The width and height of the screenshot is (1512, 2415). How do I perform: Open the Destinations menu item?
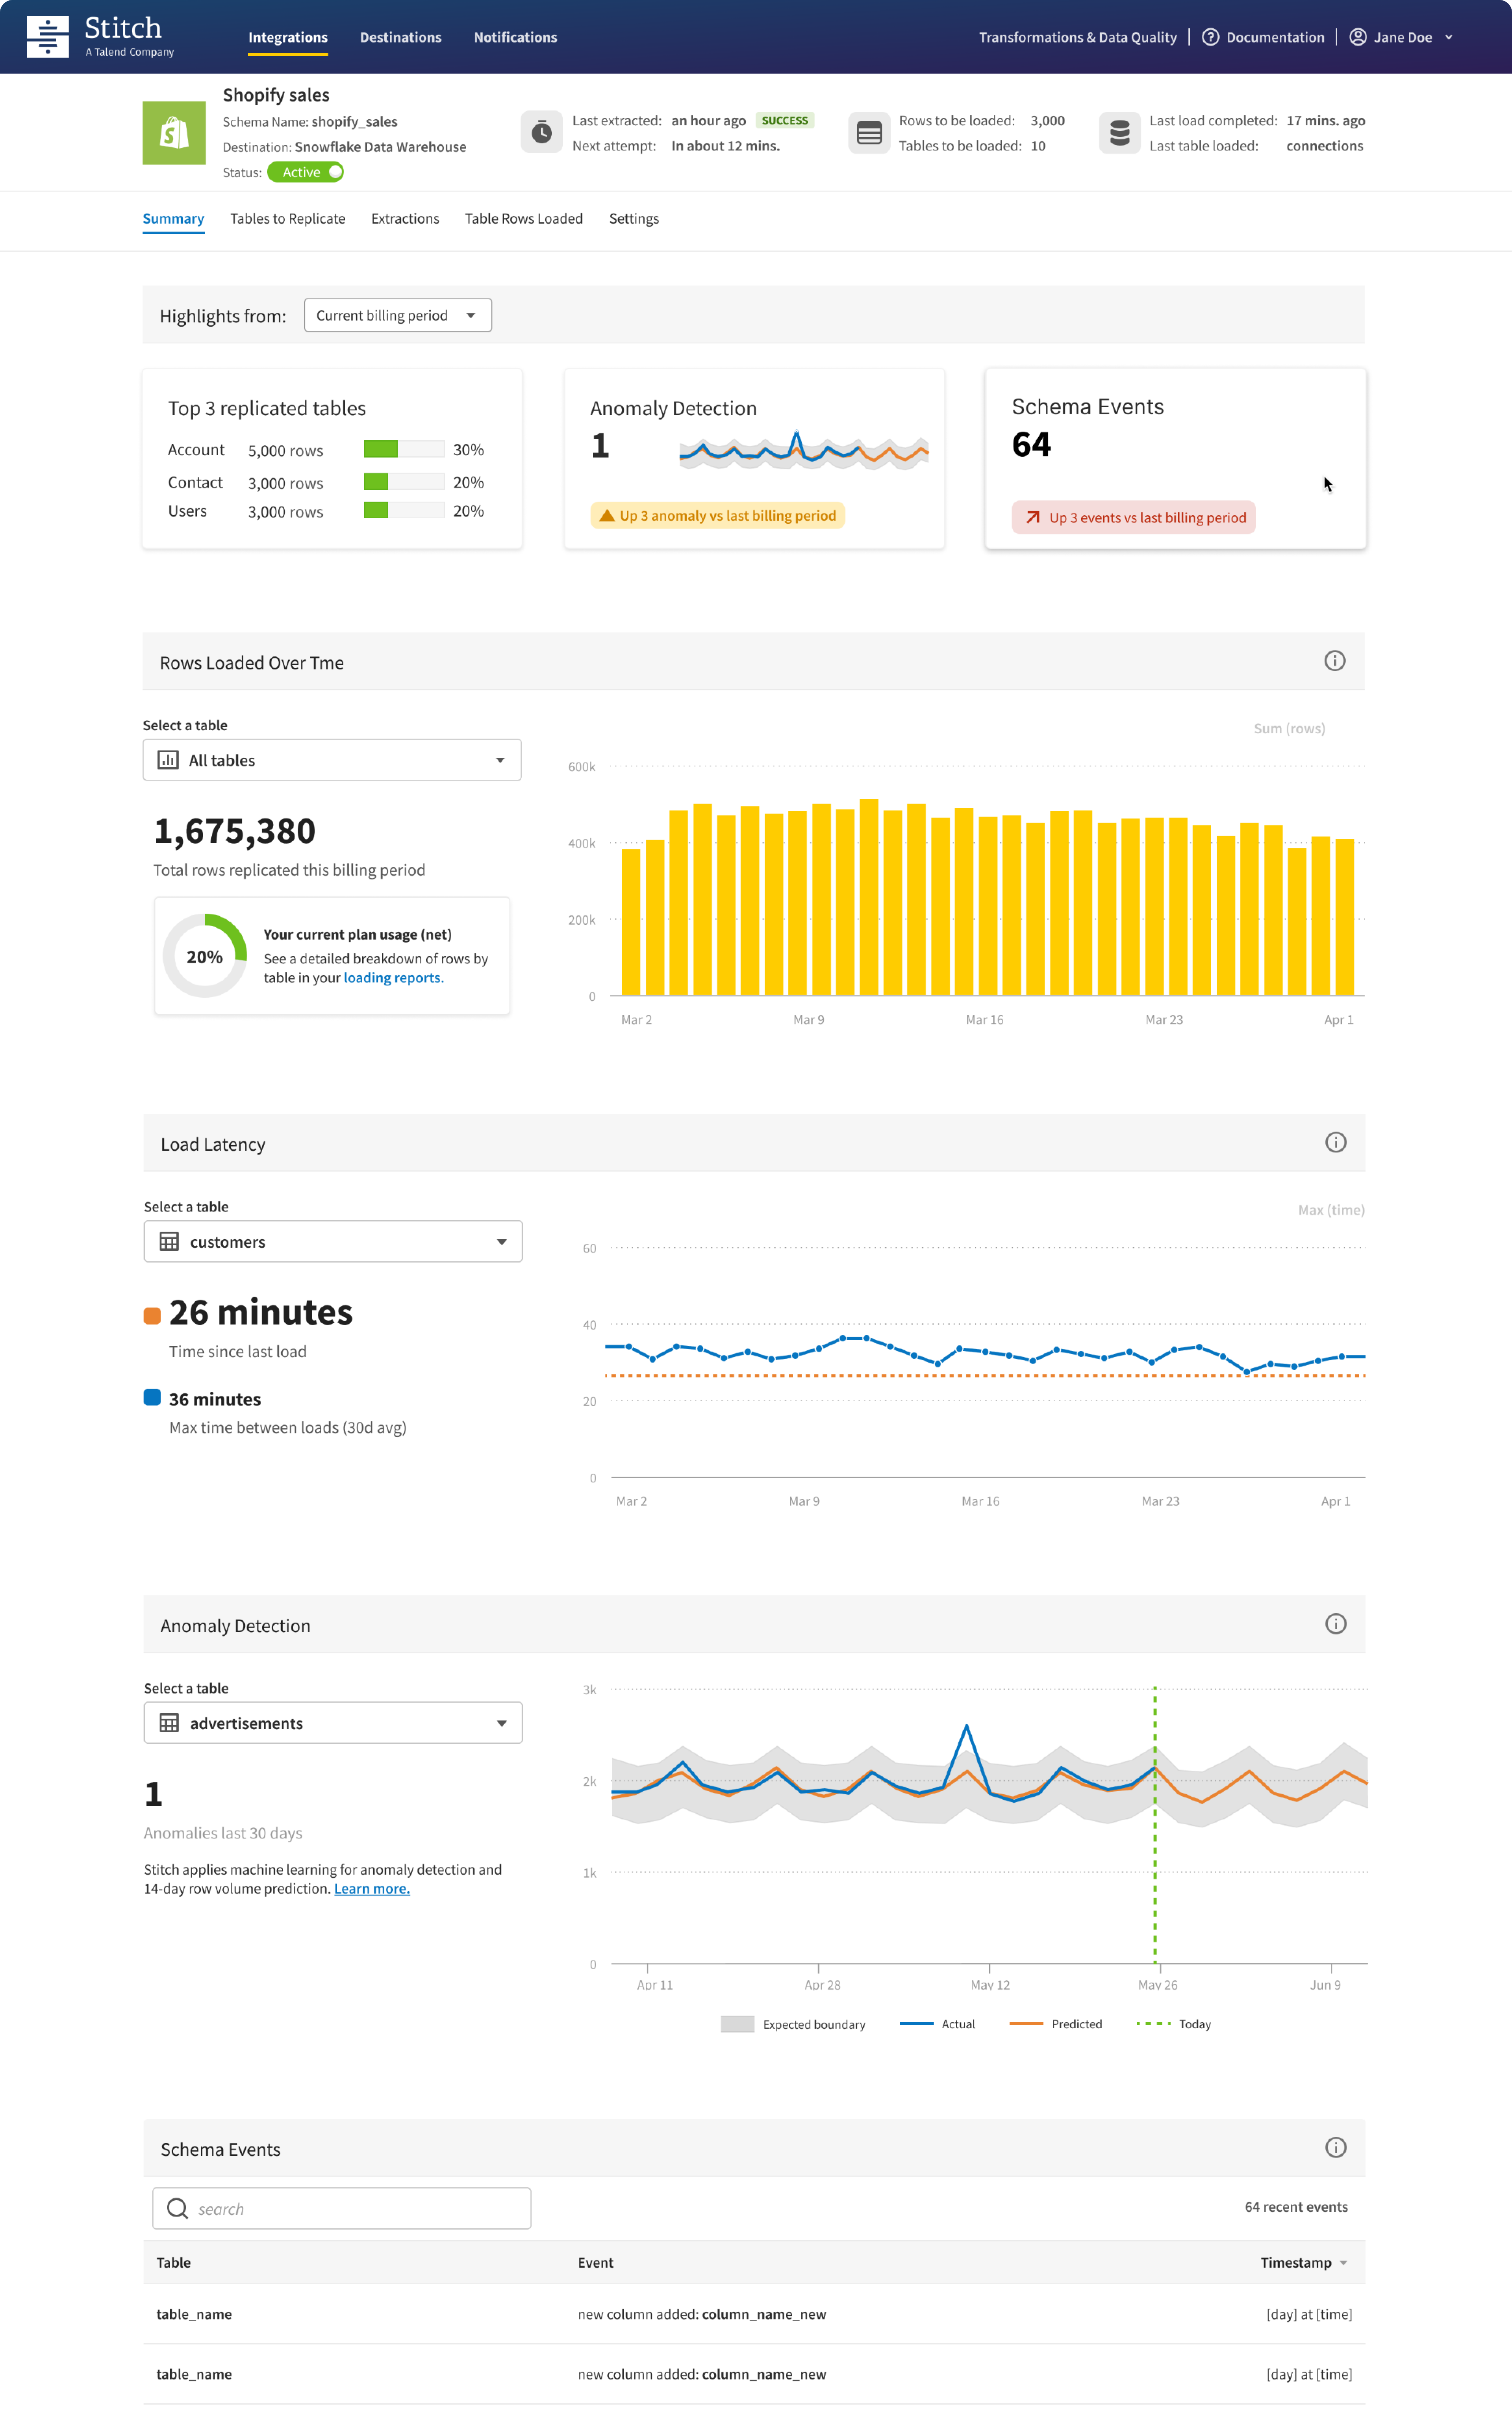tap(400, 37)
